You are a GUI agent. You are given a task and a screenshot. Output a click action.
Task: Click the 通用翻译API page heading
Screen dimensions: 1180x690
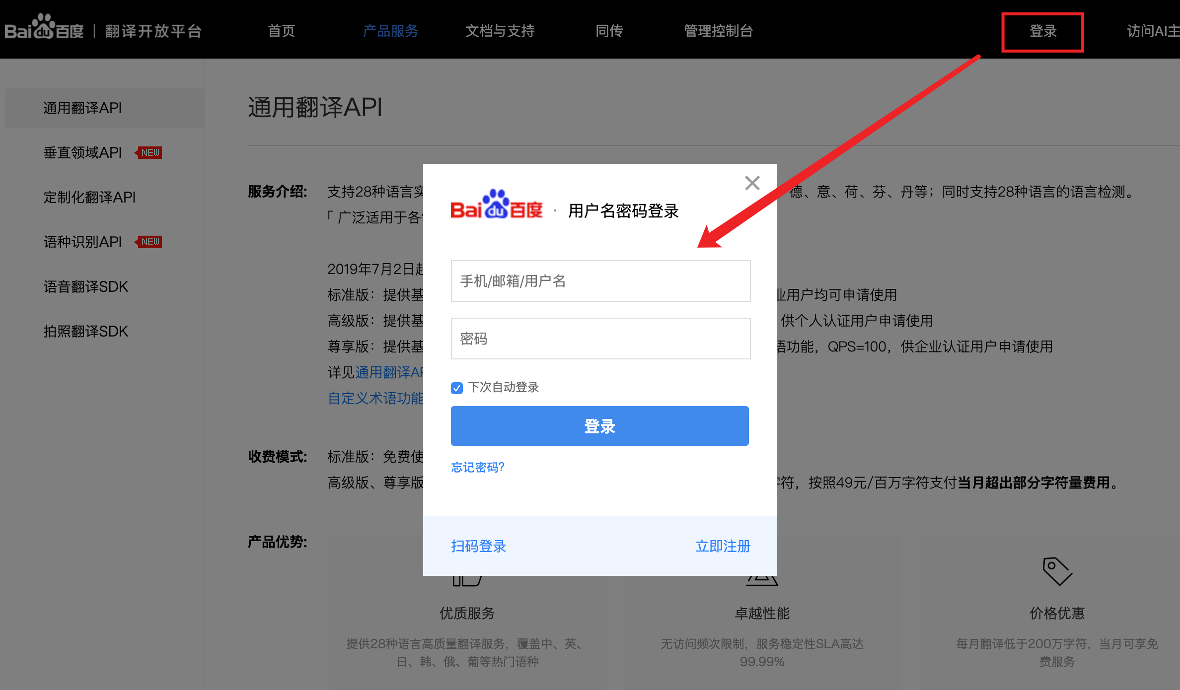(x=315, y=107)
